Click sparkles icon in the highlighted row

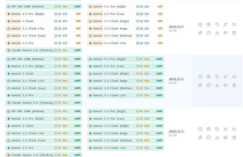(200, 85)
